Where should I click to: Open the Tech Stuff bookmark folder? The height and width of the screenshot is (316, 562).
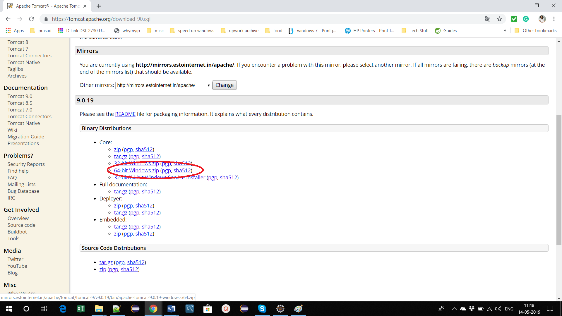(x=415, y=31)
